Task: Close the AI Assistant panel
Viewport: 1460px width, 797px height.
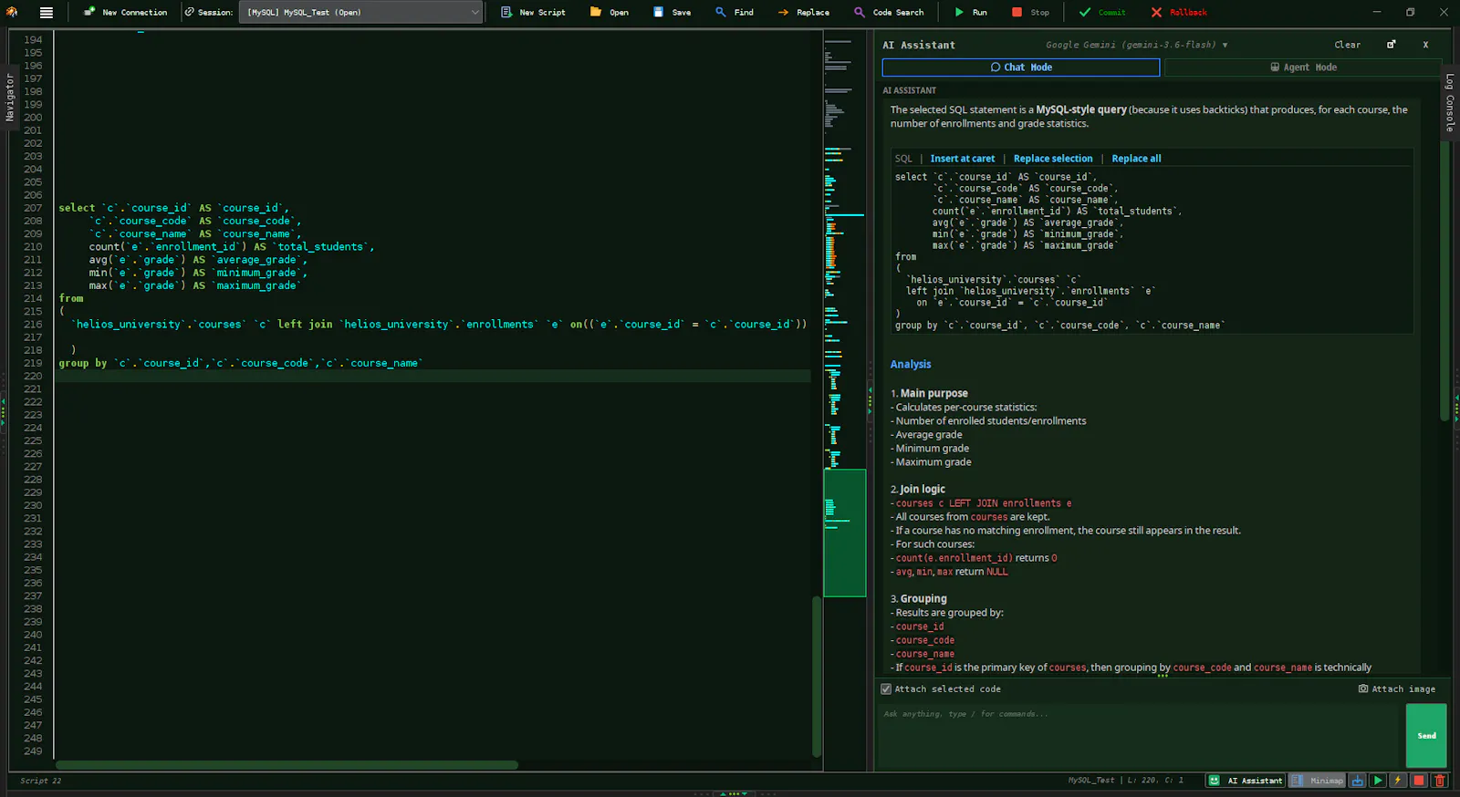Action: [x=1425, y=45]
